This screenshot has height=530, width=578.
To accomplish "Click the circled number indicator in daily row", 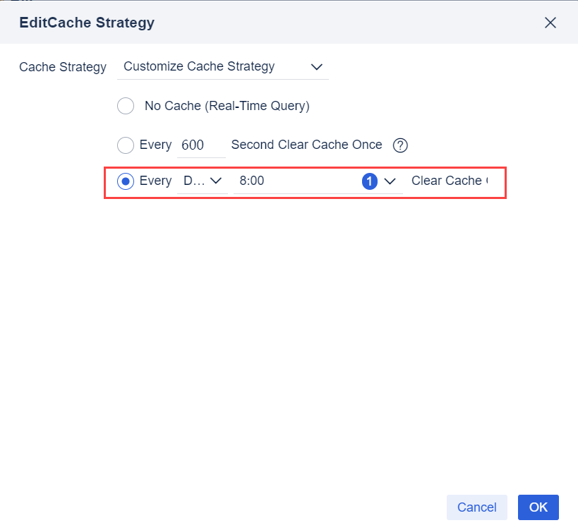I will tap(368, 181).
